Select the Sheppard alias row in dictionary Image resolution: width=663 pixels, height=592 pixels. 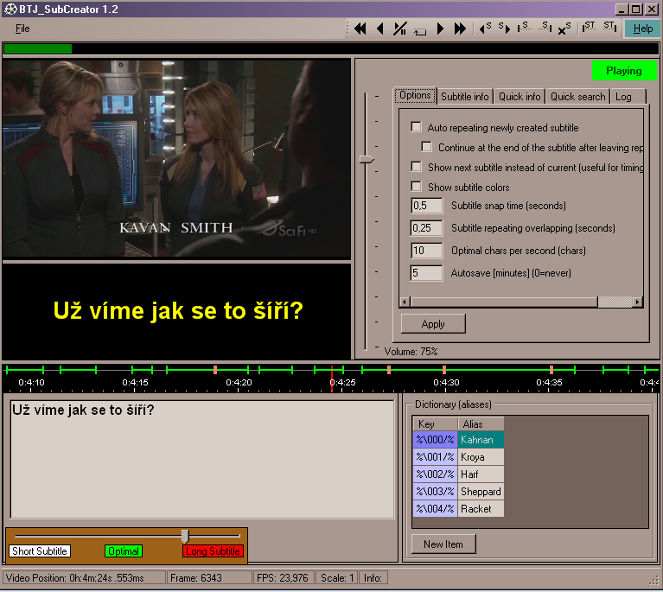pos(481,492)
